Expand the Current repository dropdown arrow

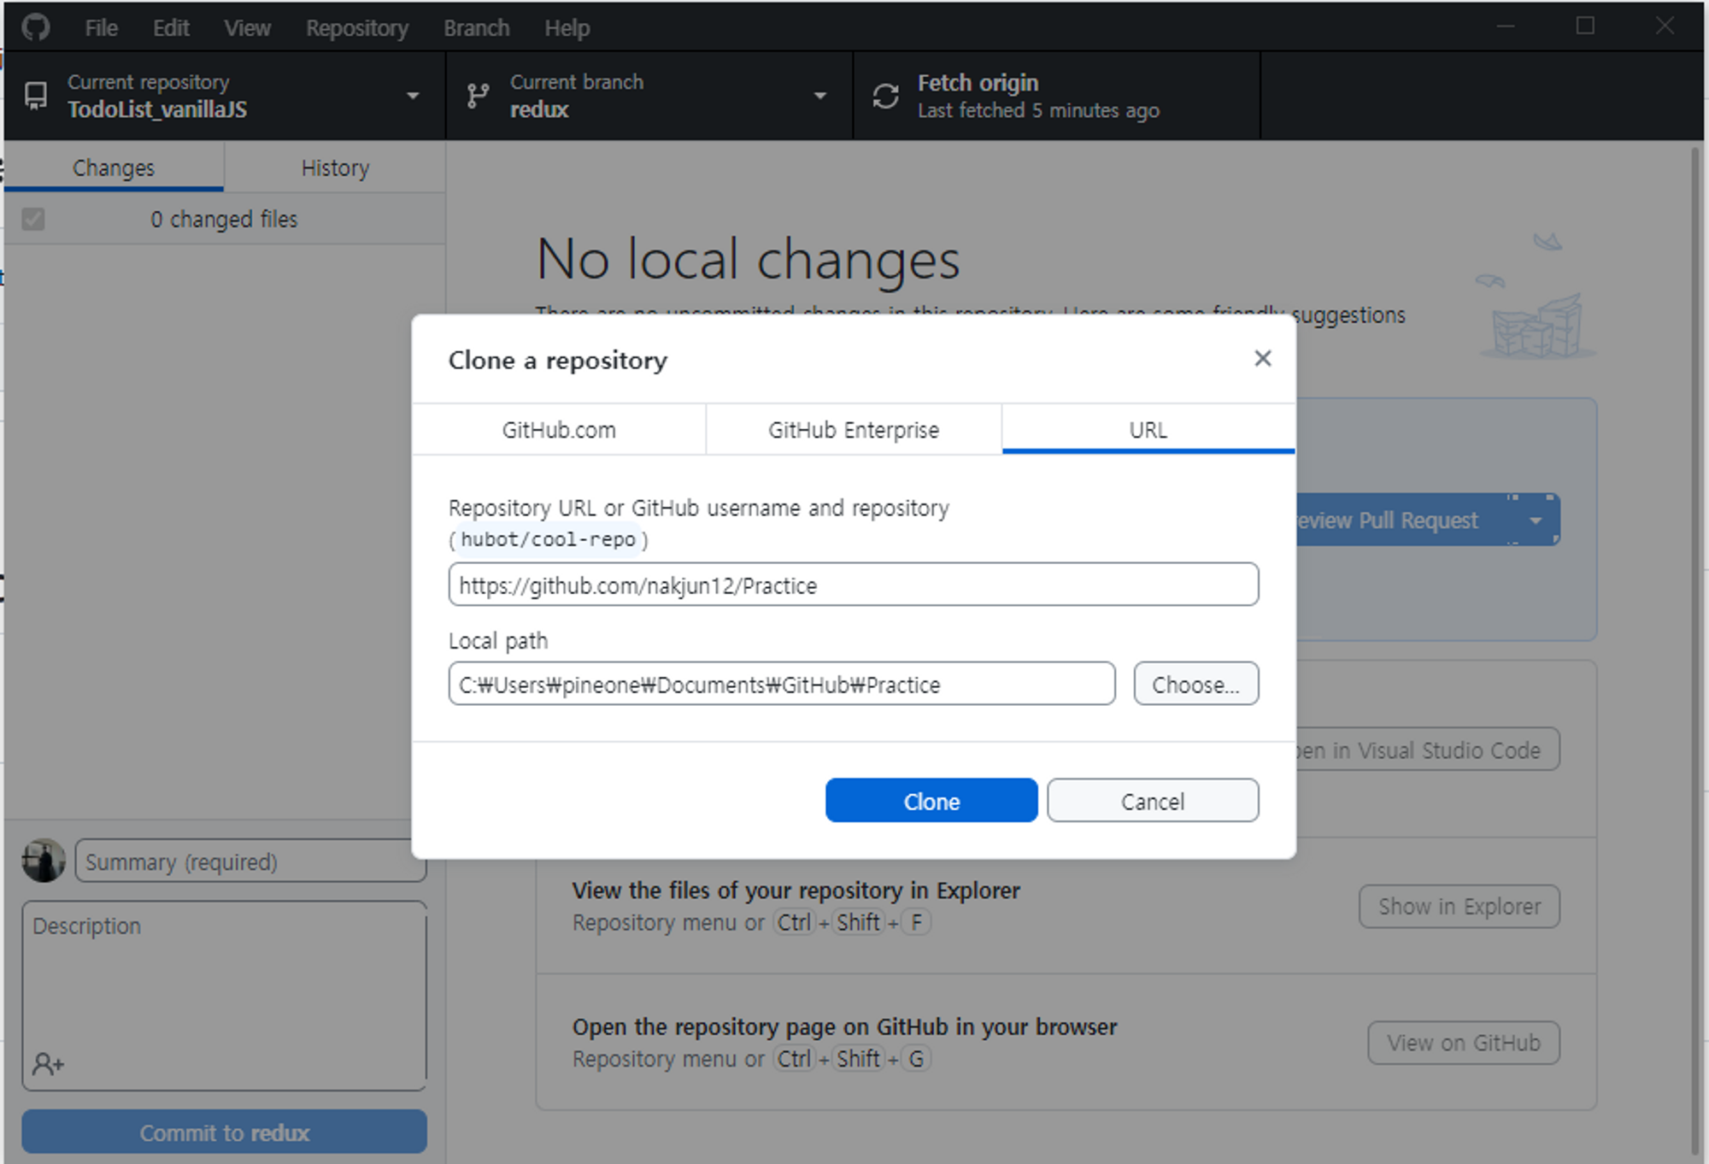click(x=414, y=96)
